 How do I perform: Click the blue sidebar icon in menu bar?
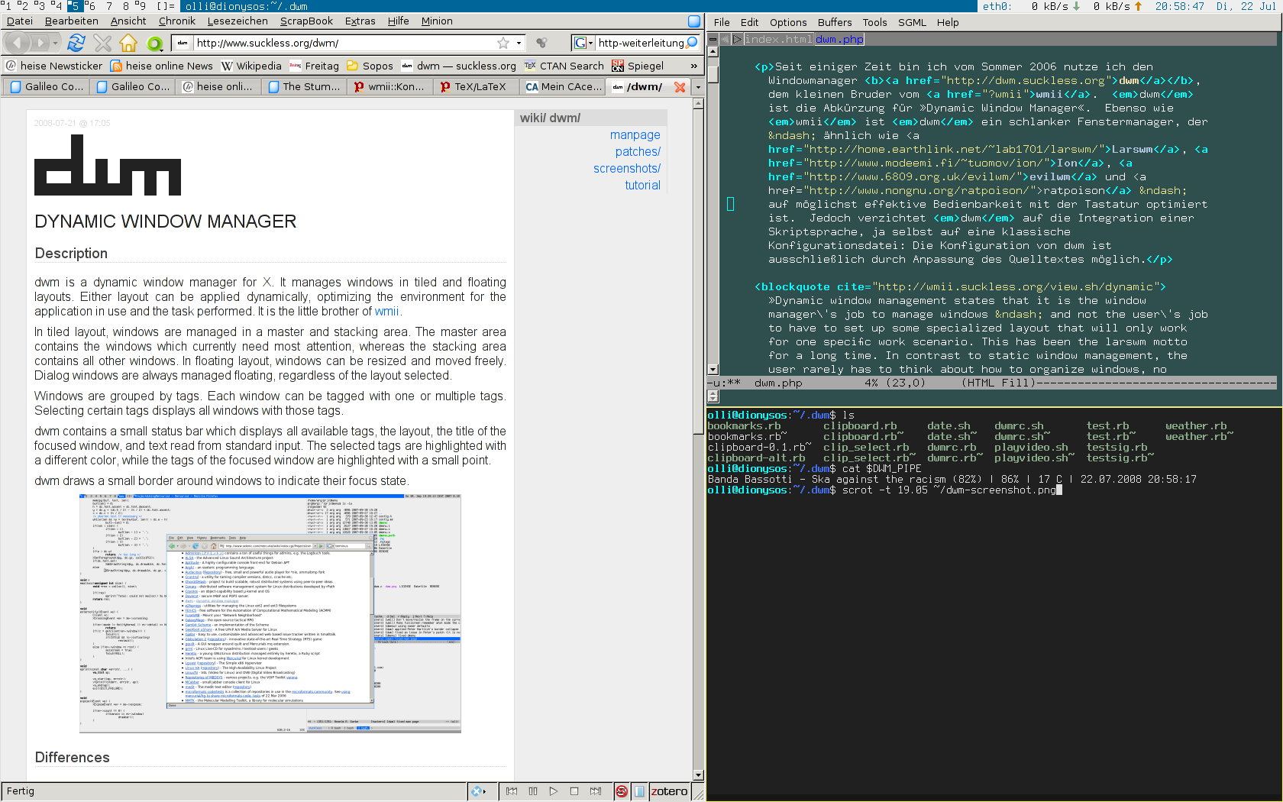click(694, 21)
